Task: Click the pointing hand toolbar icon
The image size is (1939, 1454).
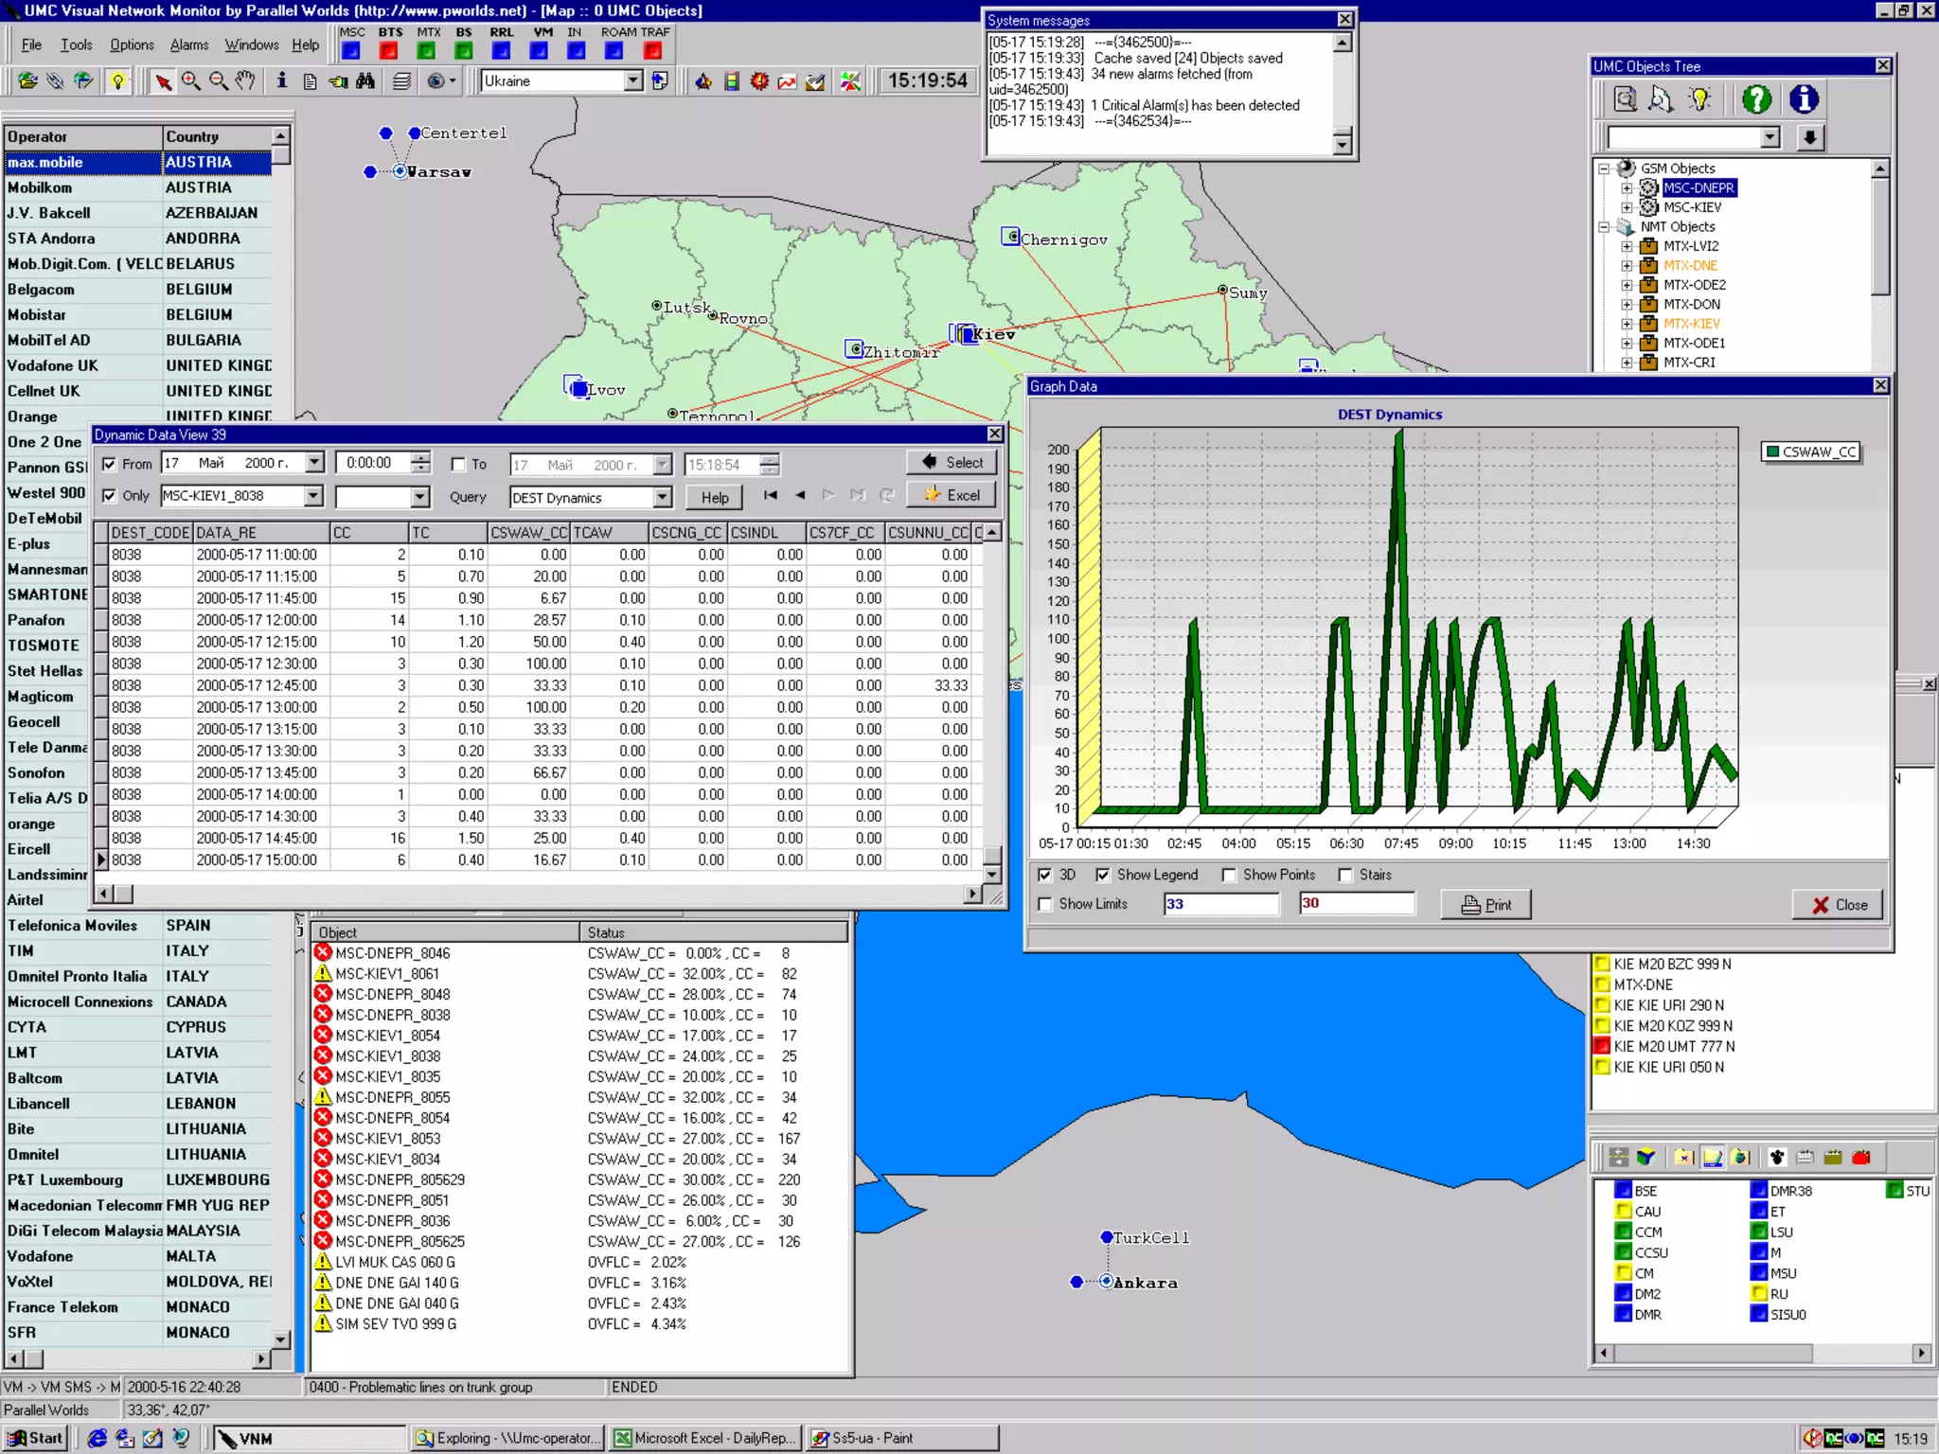Action: pyautogui.click(x=338, y=81)
